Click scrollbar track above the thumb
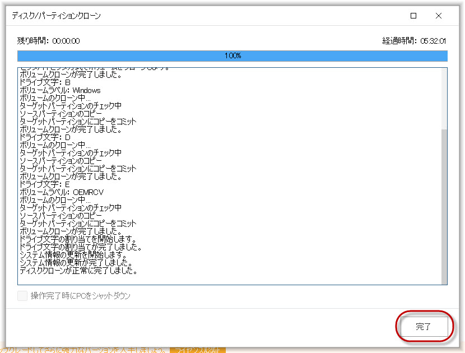465x353 pixels. tap(444, 99)
